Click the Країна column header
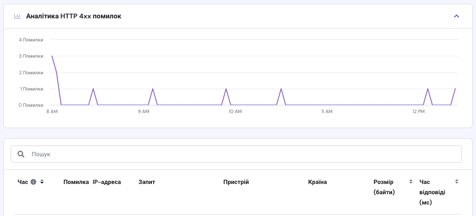Screen dimensions: 476x216 click(x=317, y=182)
